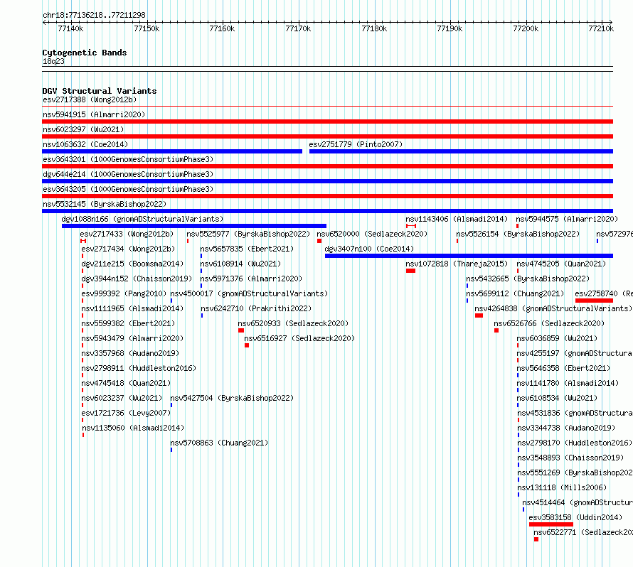Click nsv5944575 (Almarri2020) label
This screenshot has height=567, width=633.
pyautogui.click(x=567, y=219)
